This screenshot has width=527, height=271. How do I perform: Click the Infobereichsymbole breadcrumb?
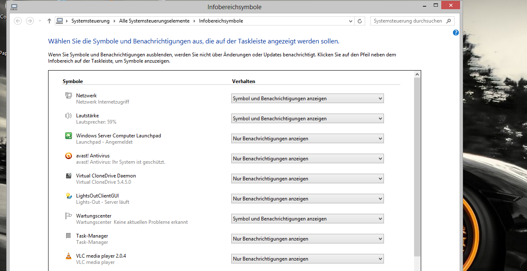[x=221, y=21]
